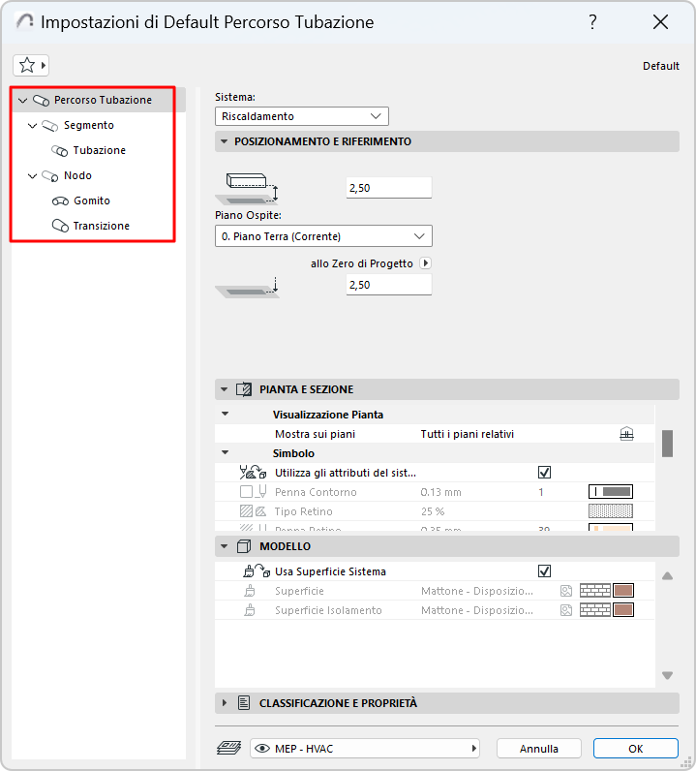Click the Transizione icon in tree
Image resolution: width=696 pixels, height=771 pixels.
(x=60, y=227)
